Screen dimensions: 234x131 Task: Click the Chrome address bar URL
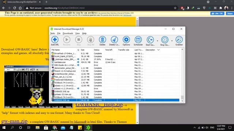click(x=64, y=8)
